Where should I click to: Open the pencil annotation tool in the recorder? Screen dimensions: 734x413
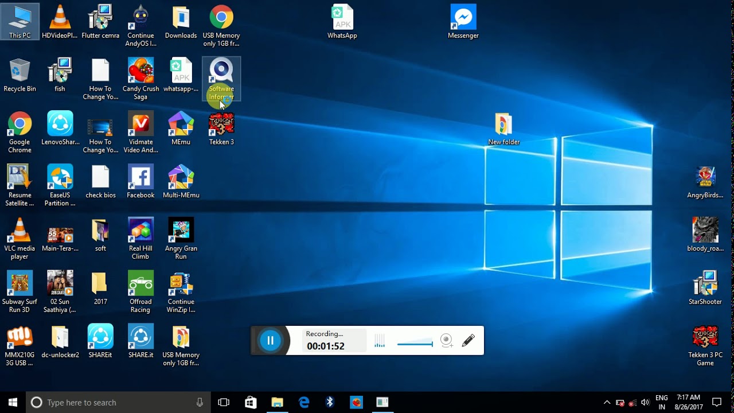(468, 340)
